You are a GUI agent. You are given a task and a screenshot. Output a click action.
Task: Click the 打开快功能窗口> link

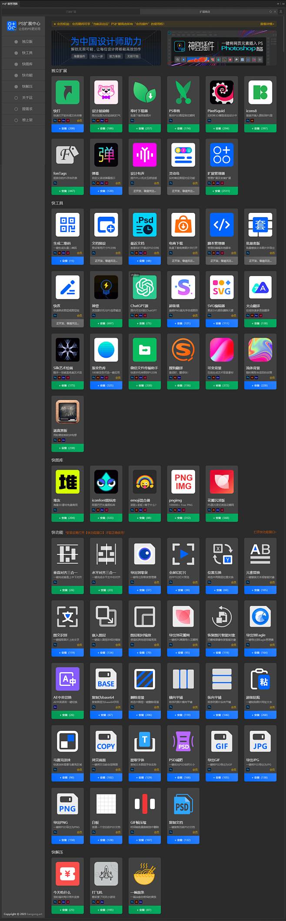pyautogui.click(x=265, y=532)
